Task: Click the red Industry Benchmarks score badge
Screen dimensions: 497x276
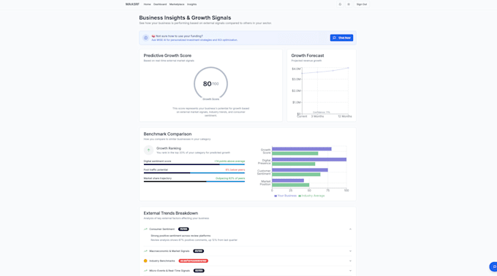Action: 194,261
